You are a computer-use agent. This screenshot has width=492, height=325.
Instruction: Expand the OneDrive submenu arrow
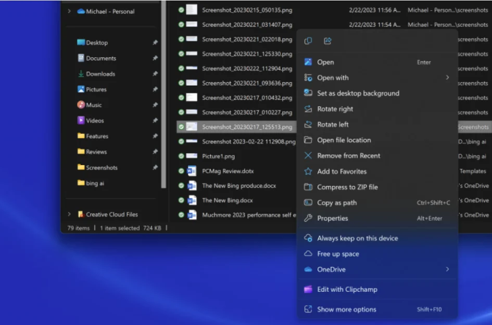point(447,269)
